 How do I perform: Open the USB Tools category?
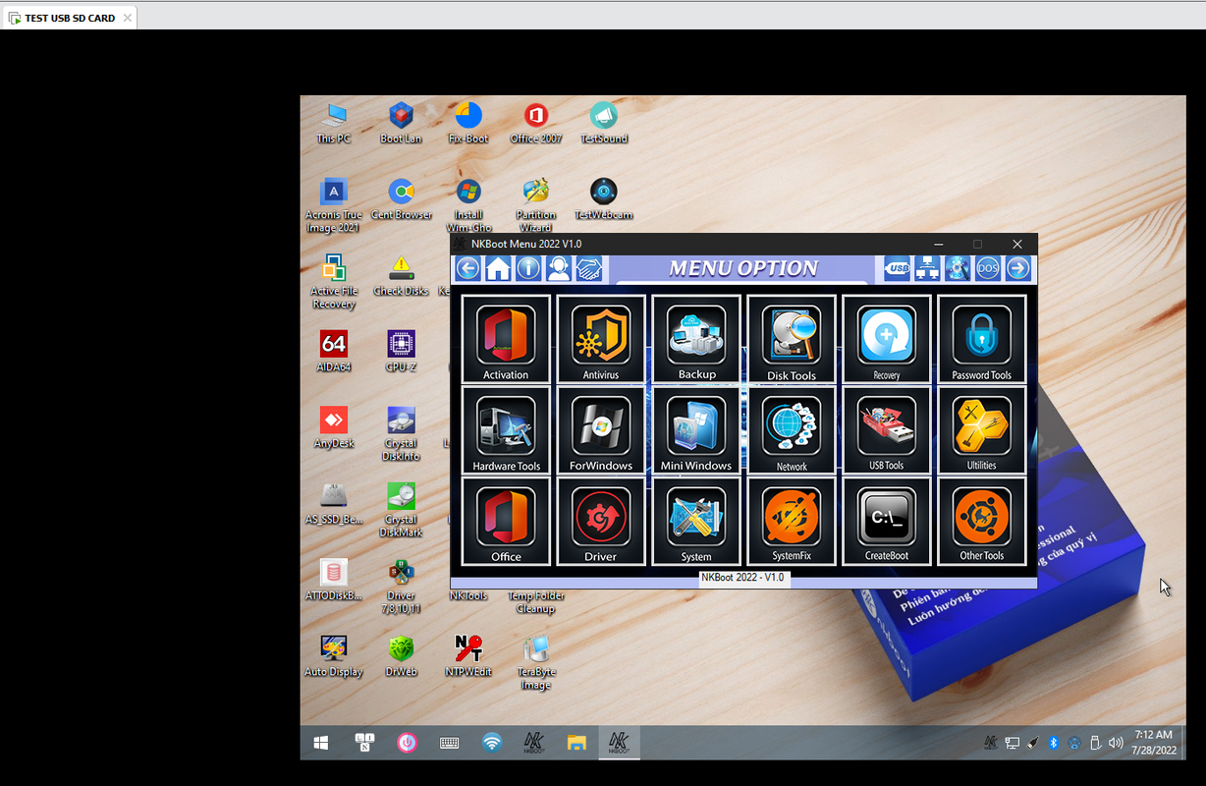(887, 430)
